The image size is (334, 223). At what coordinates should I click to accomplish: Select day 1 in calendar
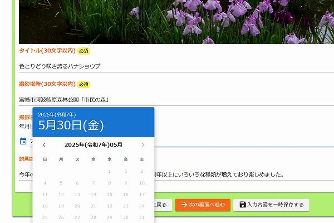110,171
